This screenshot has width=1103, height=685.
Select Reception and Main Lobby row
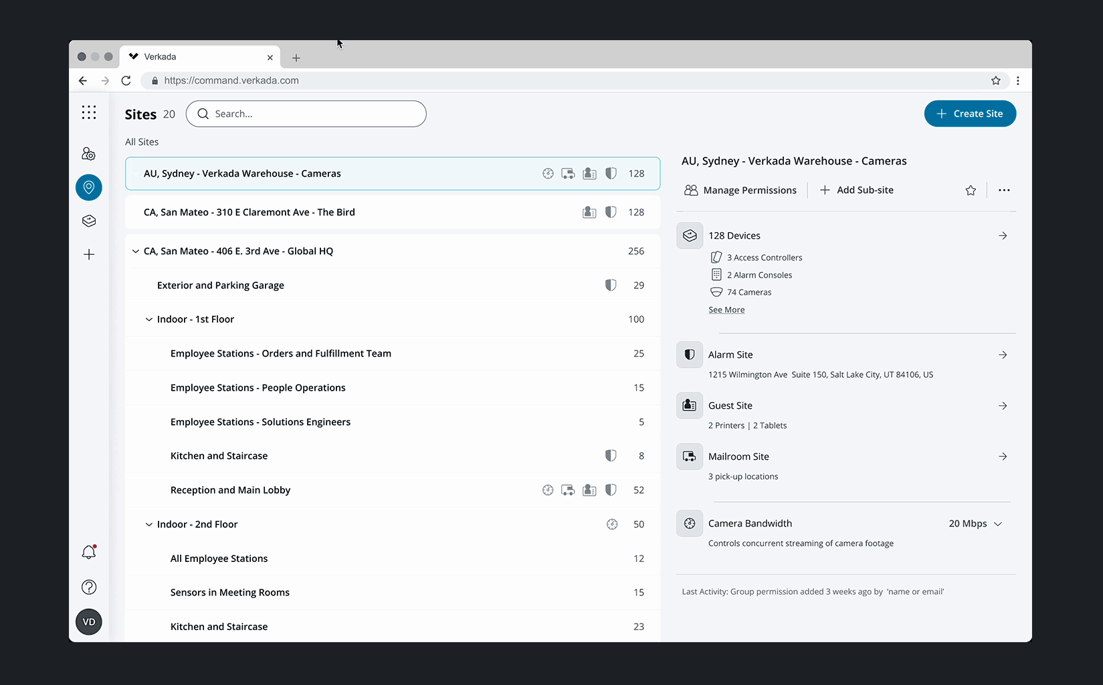pos(393,490)
